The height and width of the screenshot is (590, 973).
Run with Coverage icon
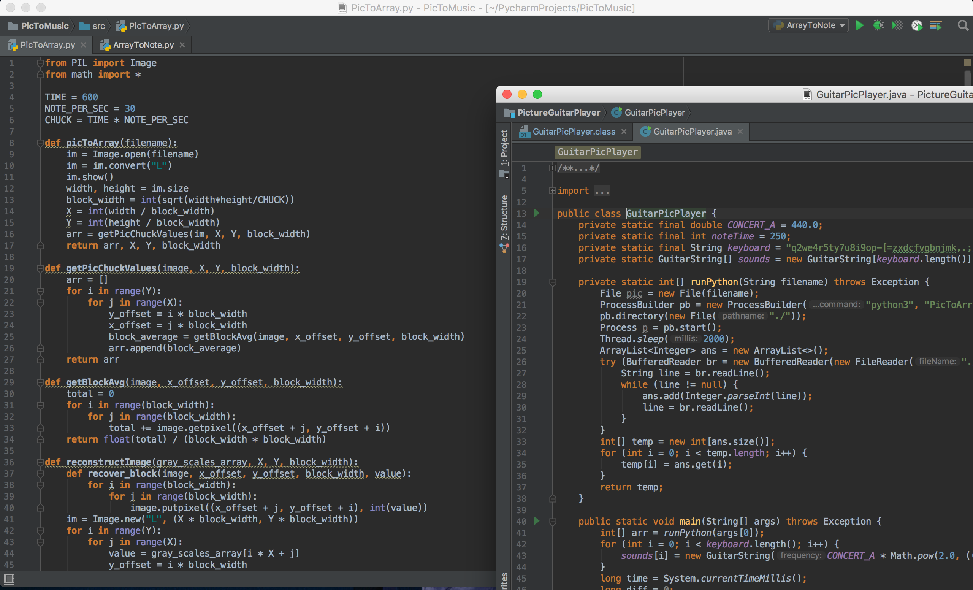click(x=897, y=26)
